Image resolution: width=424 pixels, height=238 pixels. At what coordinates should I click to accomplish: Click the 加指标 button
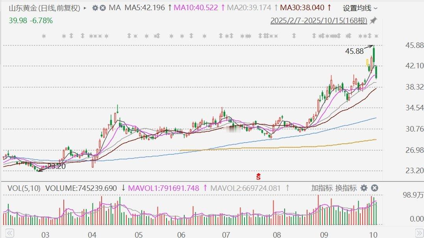(x=322, y=188)
